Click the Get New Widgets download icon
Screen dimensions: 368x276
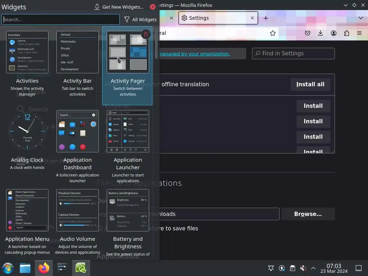(97, 7)
